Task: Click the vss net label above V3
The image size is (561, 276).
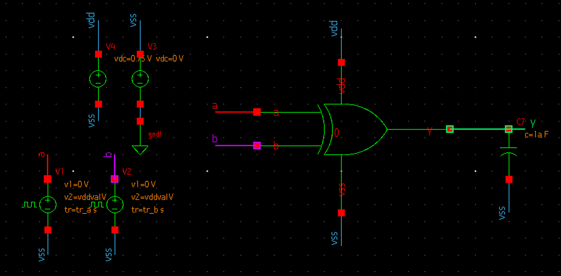Action: click(134, 21)
